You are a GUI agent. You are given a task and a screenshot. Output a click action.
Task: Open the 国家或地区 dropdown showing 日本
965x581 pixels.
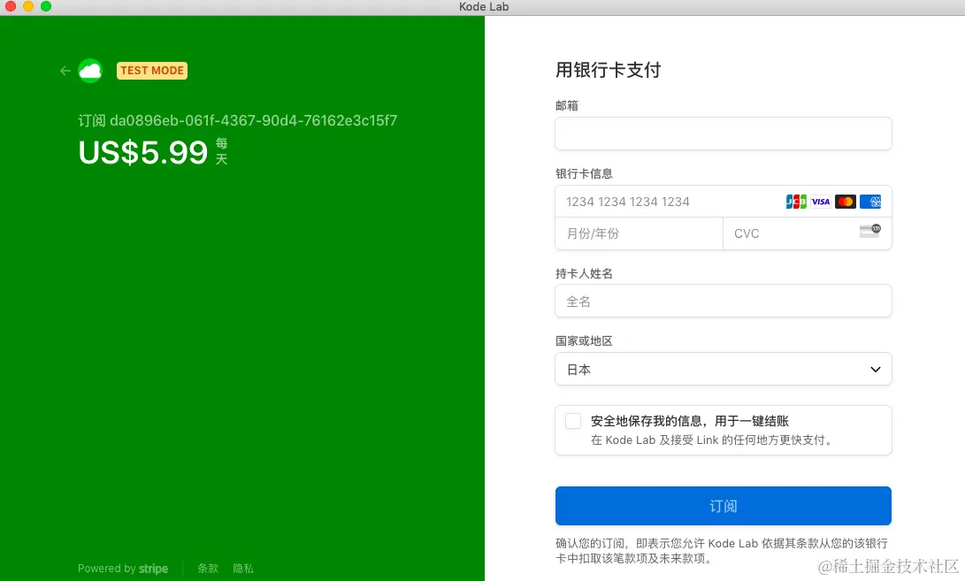tap(724, 370)
